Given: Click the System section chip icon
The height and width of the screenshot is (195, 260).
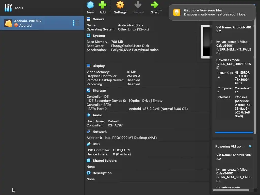Looking at the screenshot, I should (x=89, y=36).
